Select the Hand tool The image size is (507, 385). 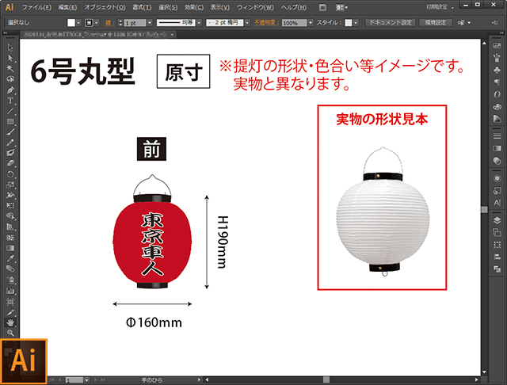tap(10, 322)
